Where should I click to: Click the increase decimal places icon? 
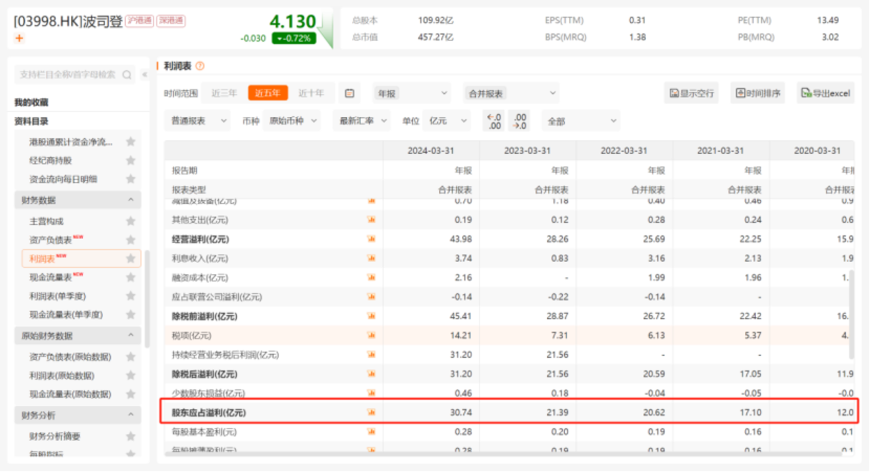pyautogui.click(x=520, y=120)
